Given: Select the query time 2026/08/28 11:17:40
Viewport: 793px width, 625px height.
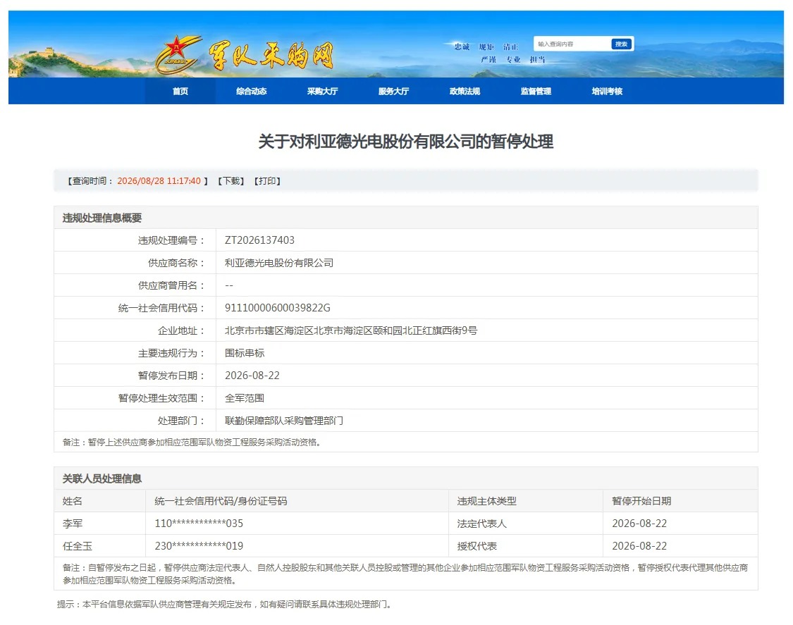Looking at the screenshot, I should click(159, 181).
